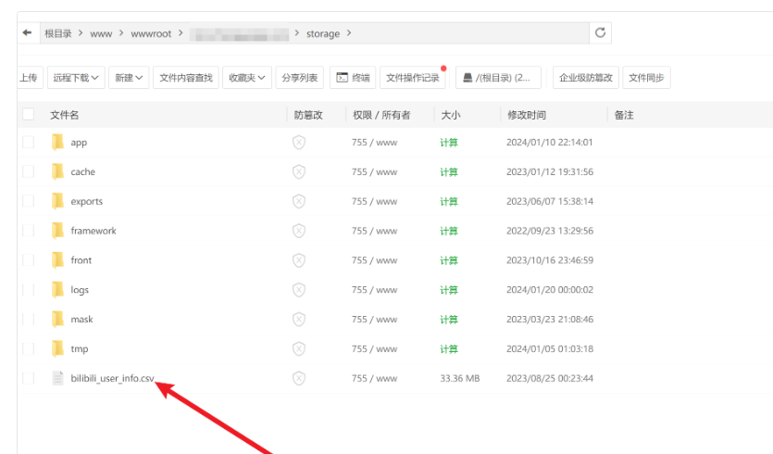The height and width of the screenshot is (454, 773).
Task: Click 文件操作记录 button
Action: click(413, 78)
